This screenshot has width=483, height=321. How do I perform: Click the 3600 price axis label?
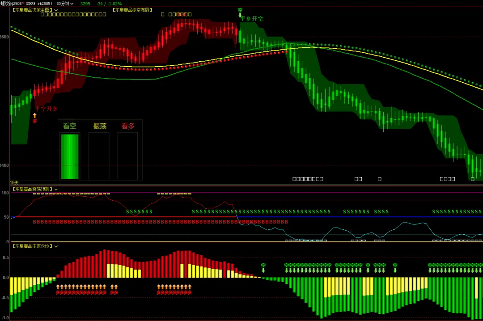pyautogui.click(x=4, y=37)
